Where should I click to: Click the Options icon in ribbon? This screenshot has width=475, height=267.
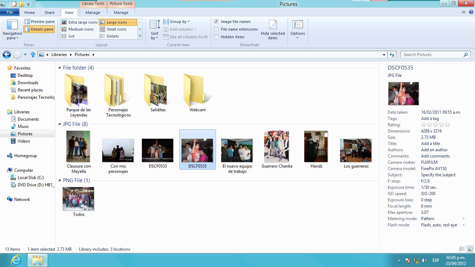click(297, 25)
